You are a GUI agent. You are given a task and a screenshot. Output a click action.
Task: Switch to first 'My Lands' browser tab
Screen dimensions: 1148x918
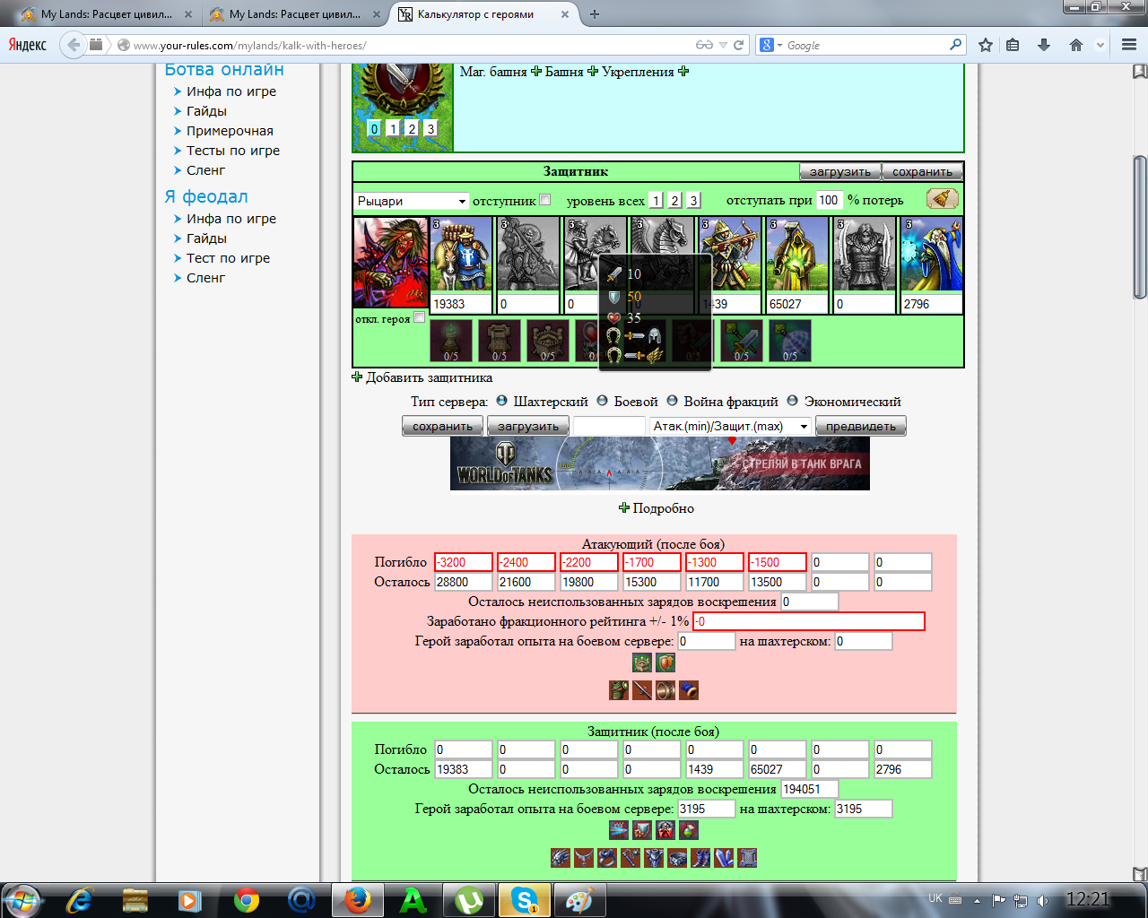pos(106,14)
